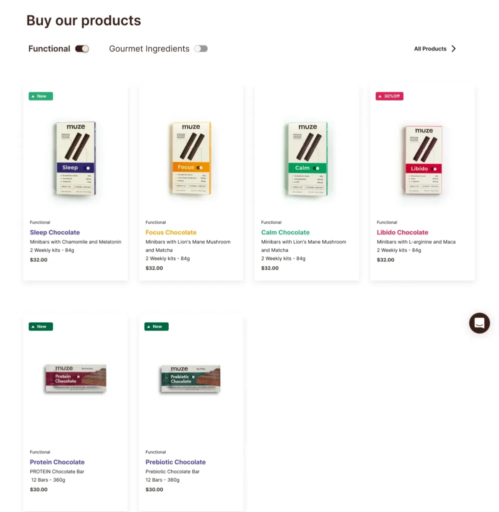Open the Prebiotic Chocolate bar image
Image resolution: width=499 pixels, height=512 pixels.
[x=191, y=378]
